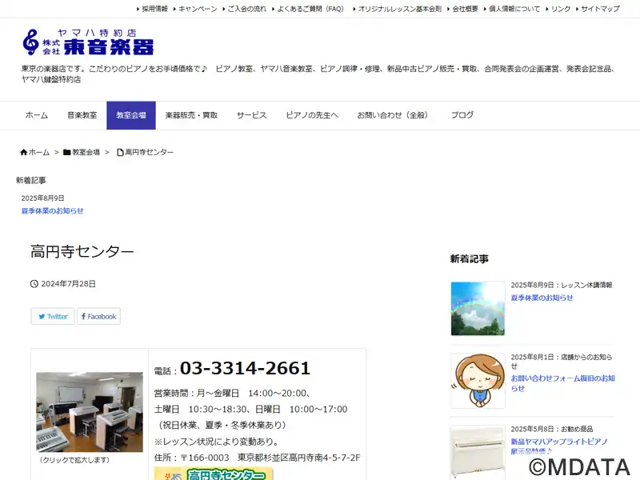Open the ご入会の流れ link

tap(247, 9)
